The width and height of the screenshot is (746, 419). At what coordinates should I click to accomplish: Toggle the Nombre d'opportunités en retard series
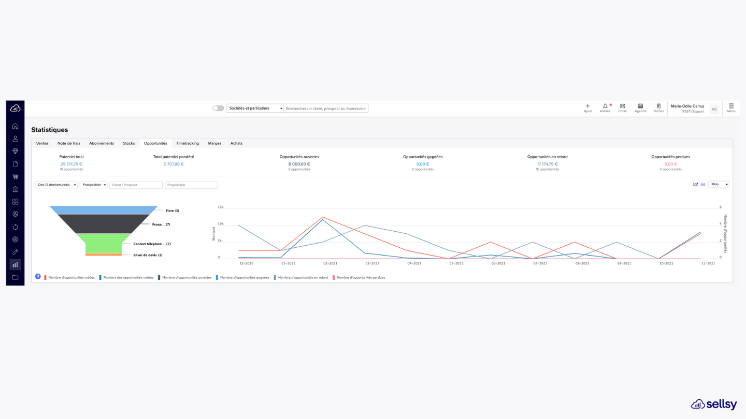click(301, 277)
